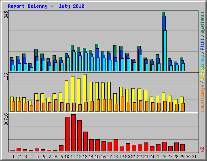Click the 126 axis value

pos(6,76)
